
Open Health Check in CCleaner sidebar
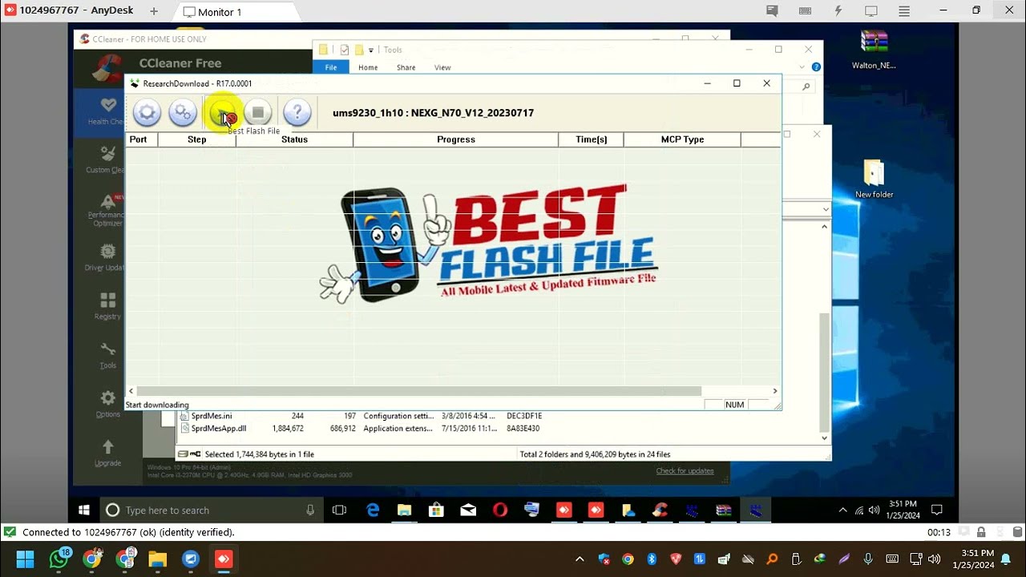coord(107,111)
